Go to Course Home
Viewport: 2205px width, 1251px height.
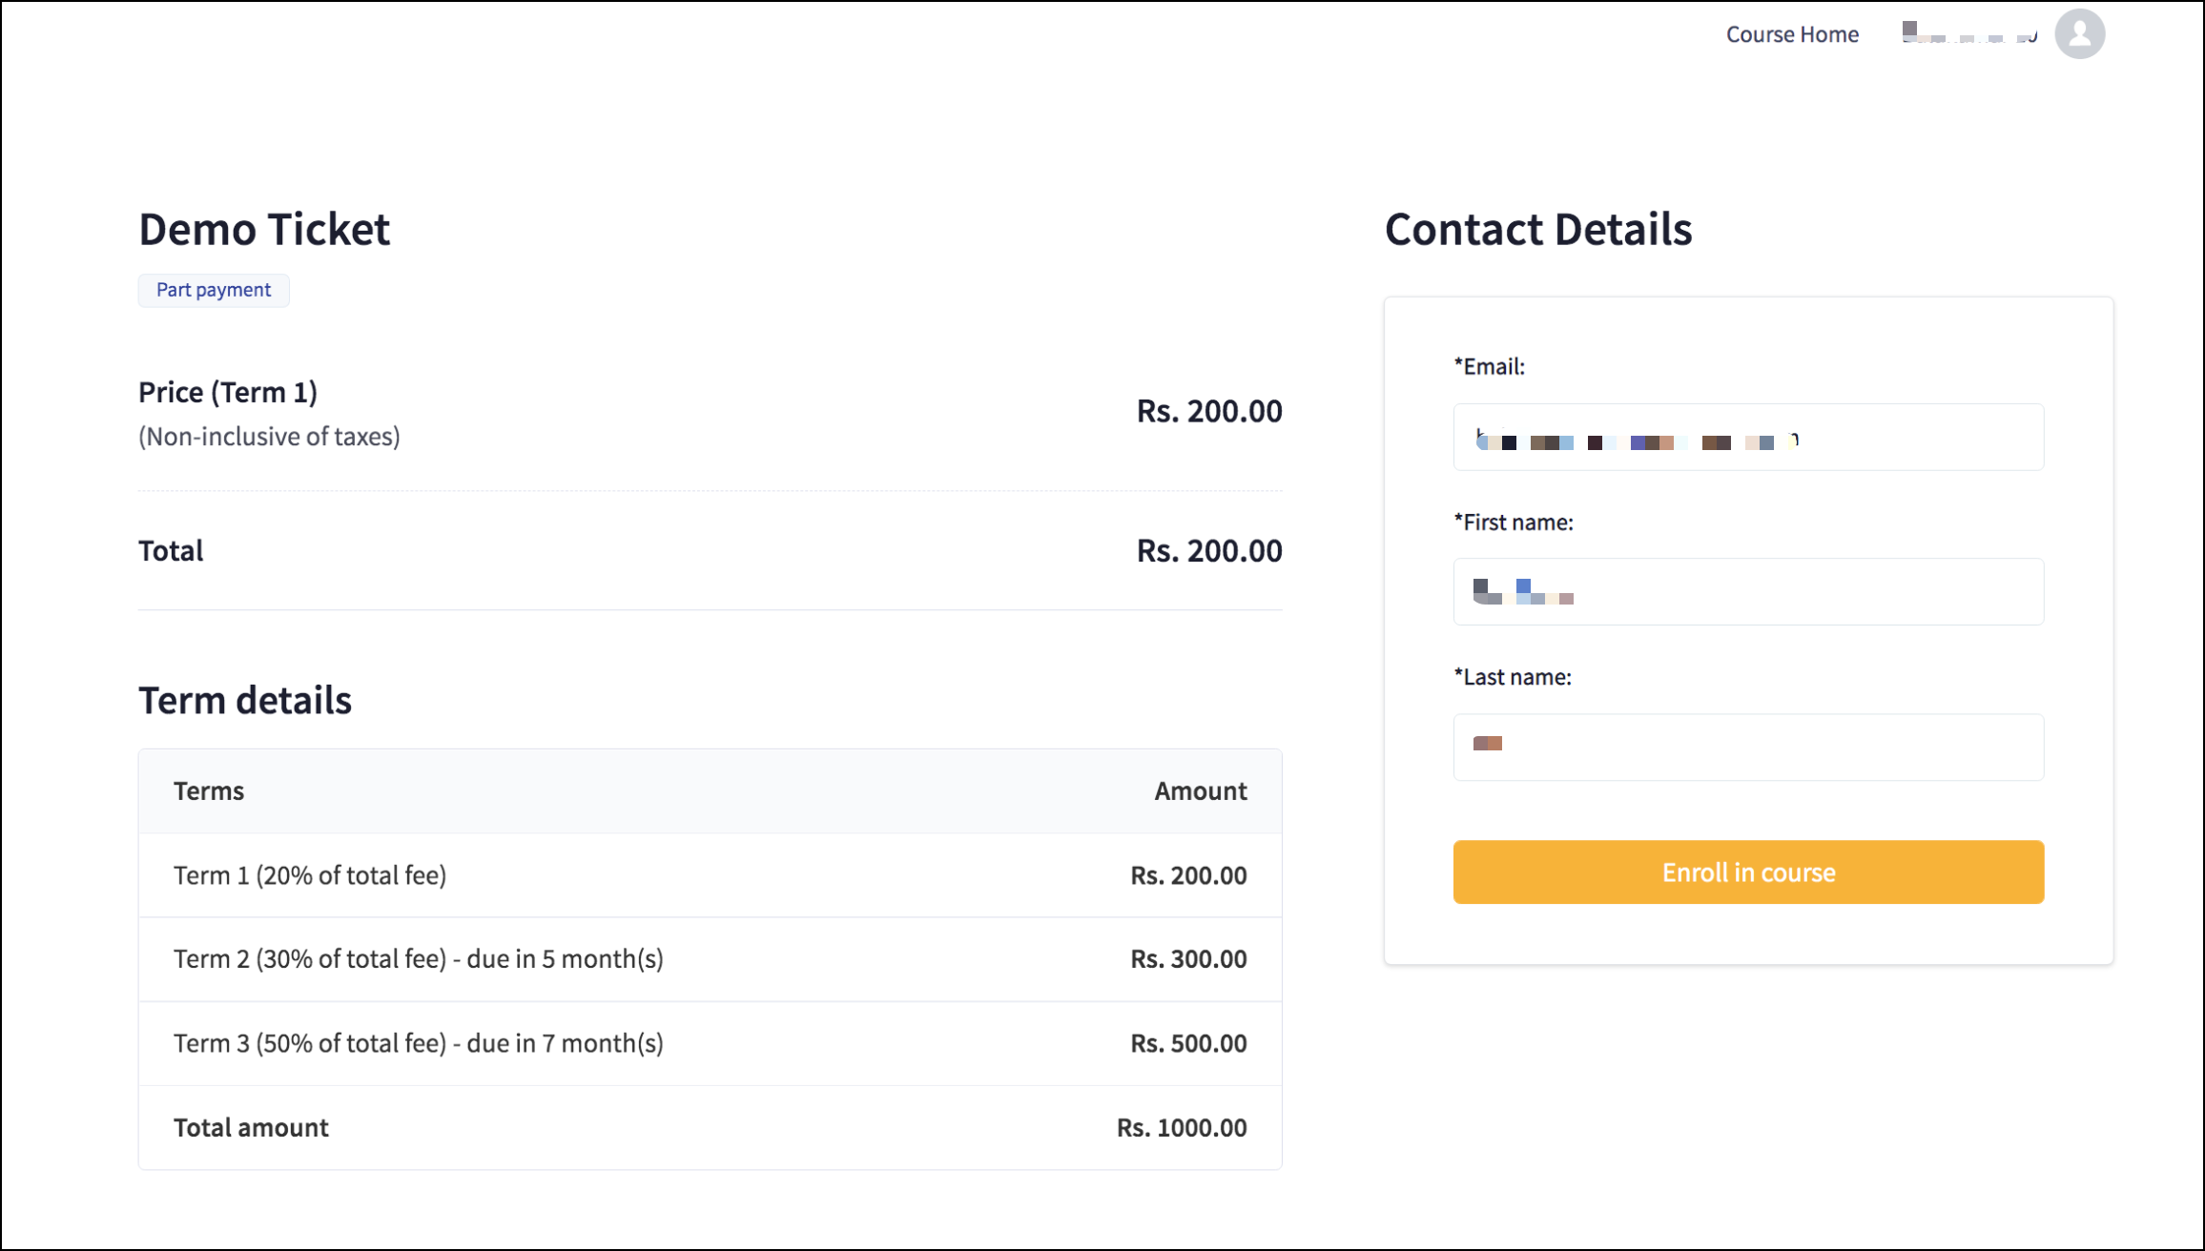(x=1791, y=34)
